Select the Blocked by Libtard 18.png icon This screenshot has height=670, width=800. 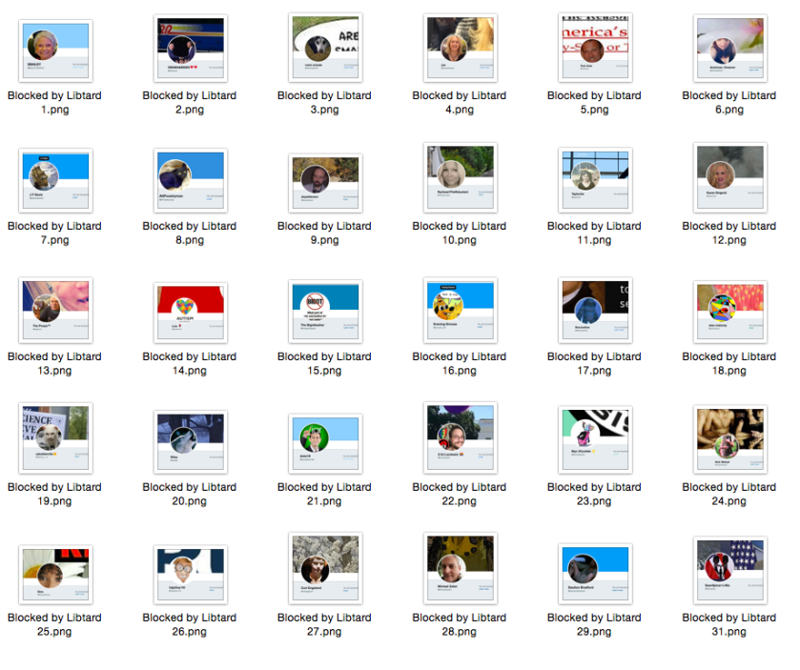click(x=730, y=312)
